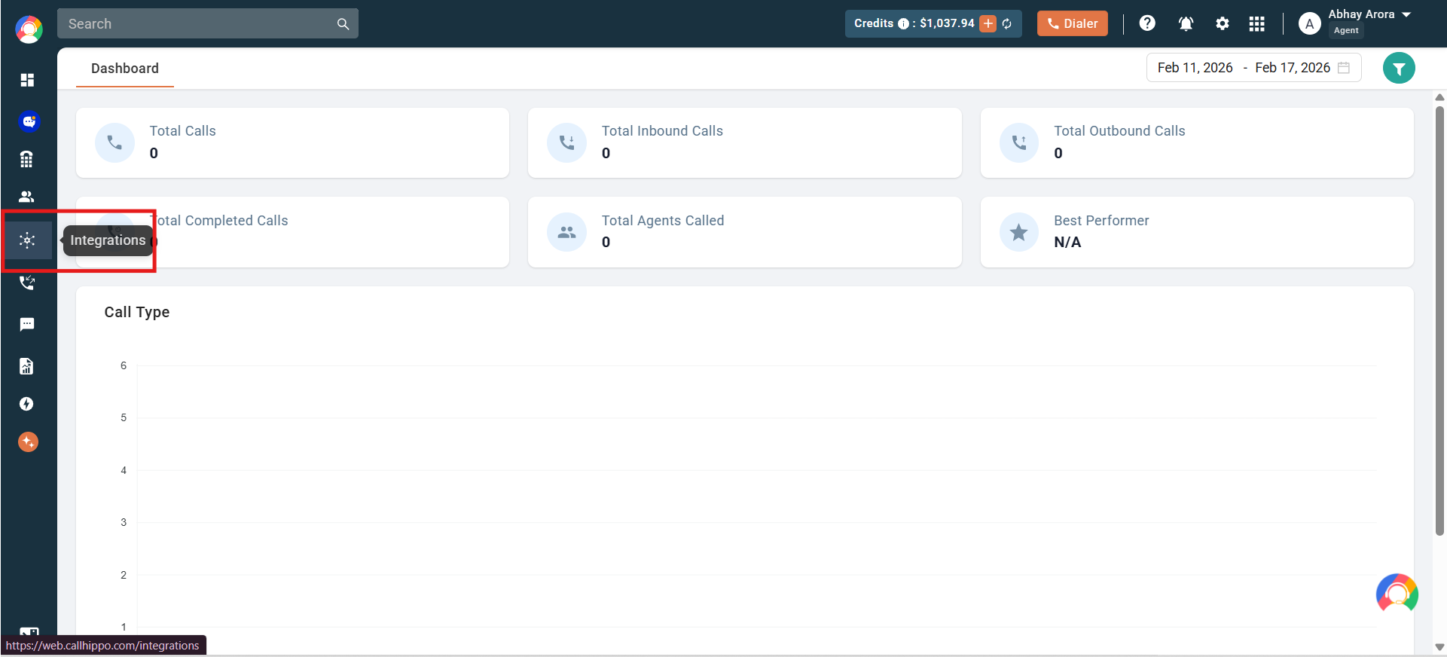Open the notifications bell icon

pos(1186,23)
